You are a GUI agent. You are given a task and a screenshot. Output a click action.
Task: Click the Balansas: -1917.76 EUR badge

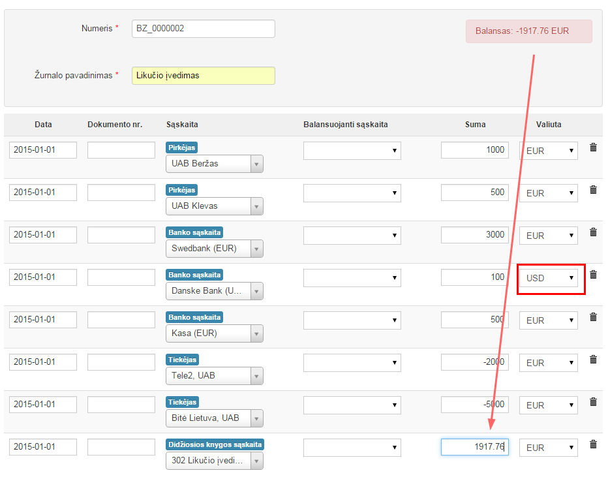pyautogui.click(x=528, y=31)
